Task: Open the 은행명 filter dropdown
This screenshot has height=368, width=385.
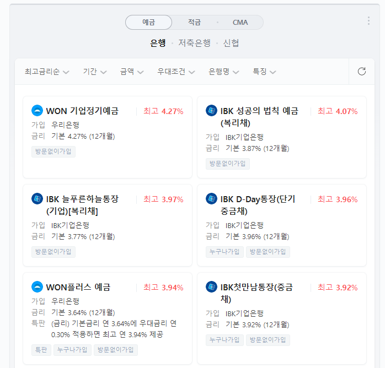Action: pos(224,72)
